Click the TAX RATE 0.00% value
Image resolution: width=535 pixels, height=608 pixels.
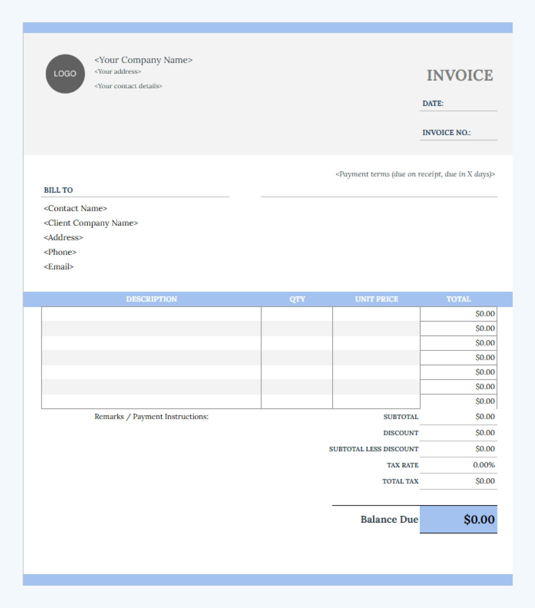(x=484, y=465)
